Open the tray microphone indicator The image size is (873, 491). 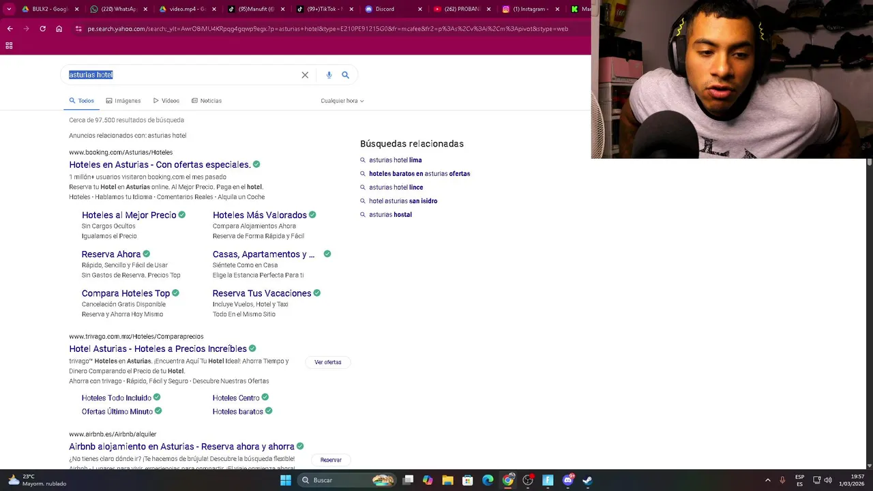[782, 480]
